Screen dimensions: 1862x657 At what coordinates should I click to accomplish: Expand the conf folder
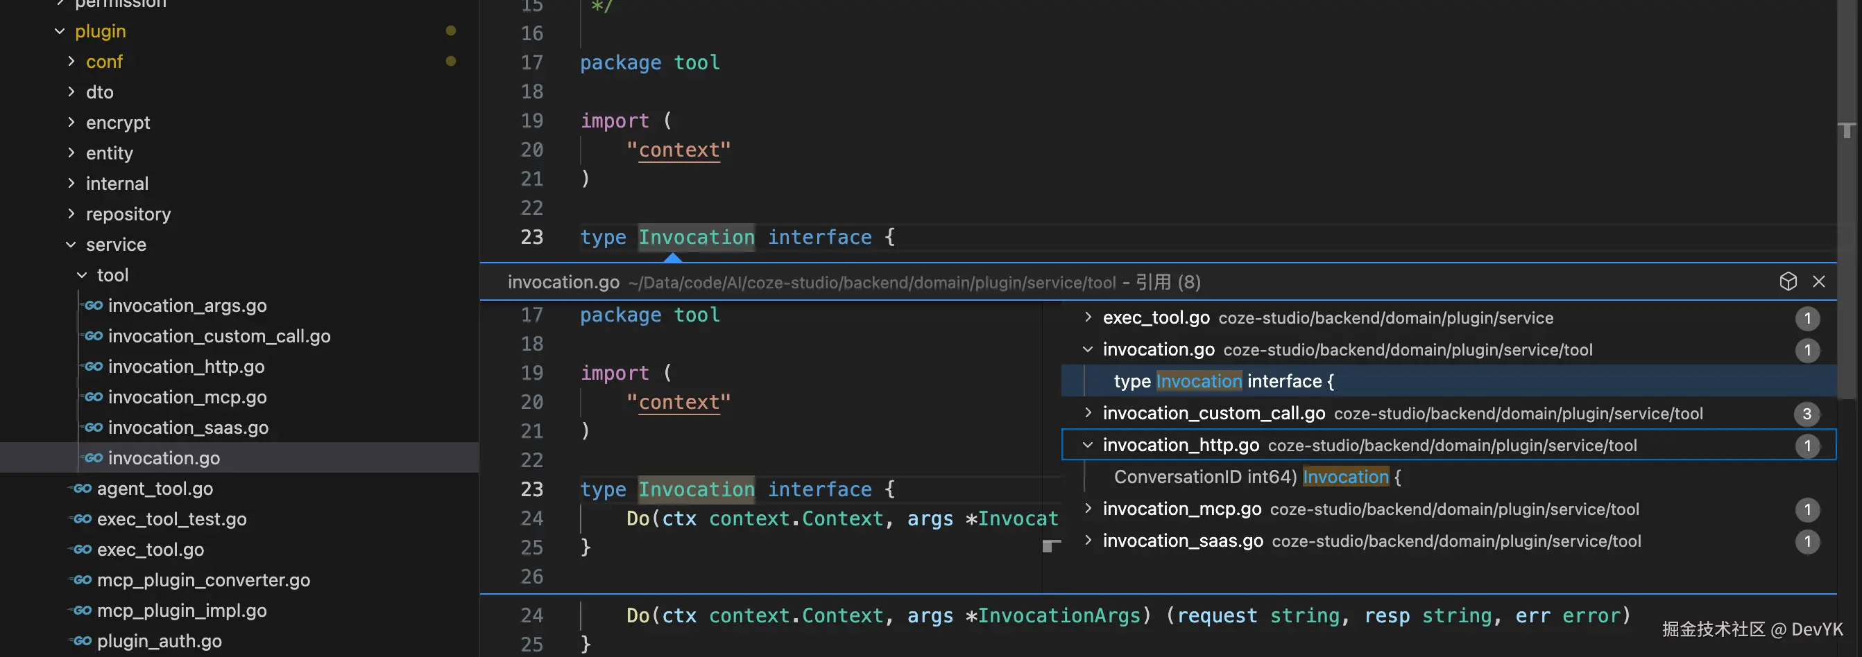[x=71, y=62]
